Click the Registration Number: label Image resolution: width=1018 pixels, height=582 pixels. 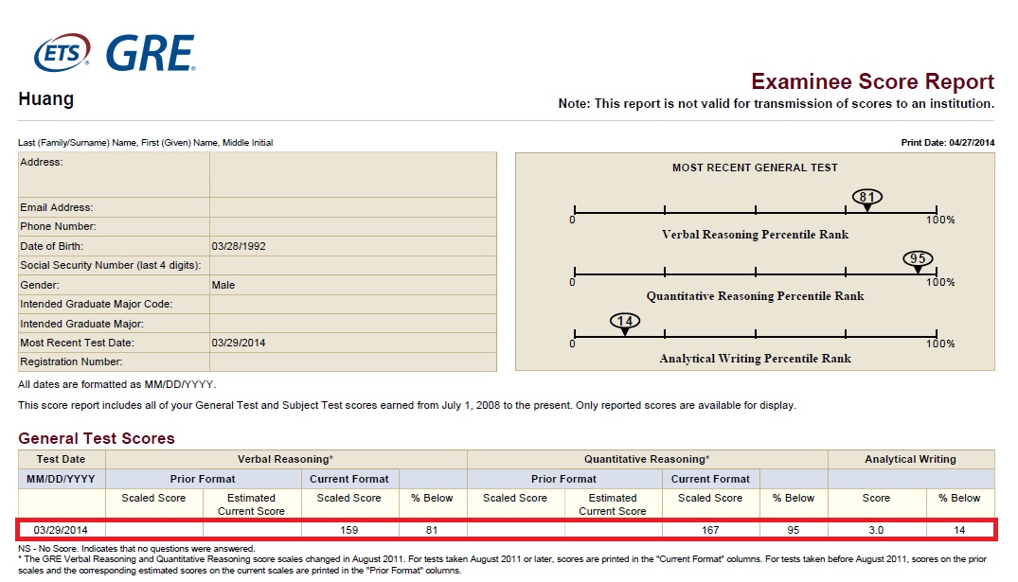tap(71, 362)
